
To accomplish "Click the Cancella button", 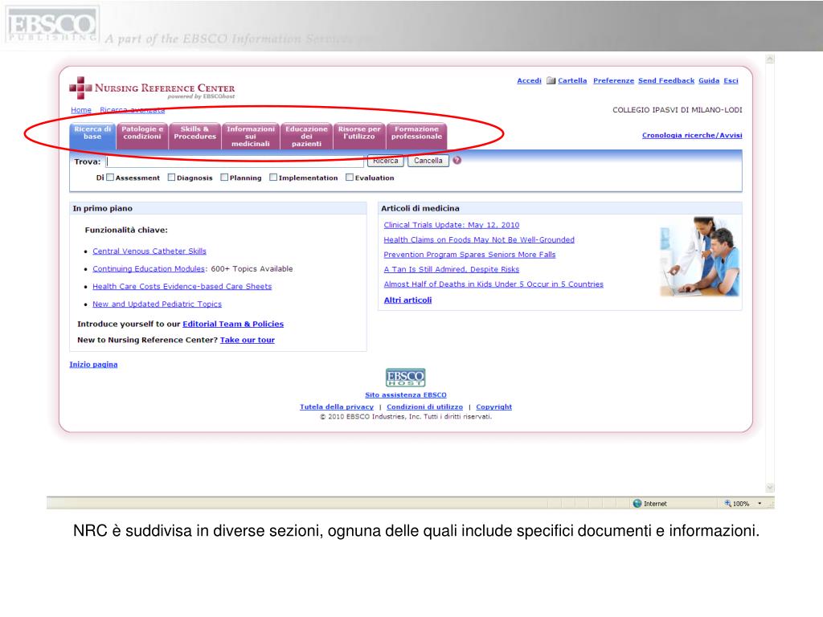I will coord(428,161).
